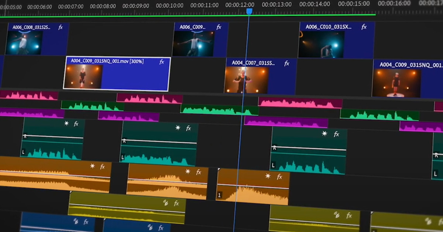Select the A006_C009 clip thumbnail
The width and height of the screenshot is (443, 232).
pos(193,44)
